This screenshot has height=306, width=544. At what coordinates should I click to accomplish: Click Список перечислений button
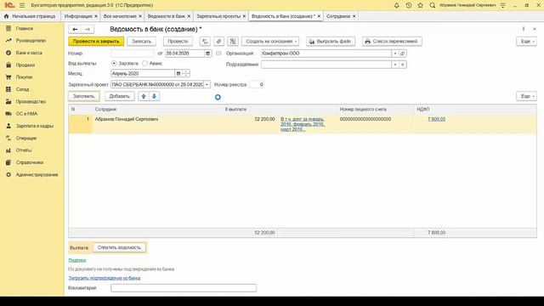(x=392, y=42)
